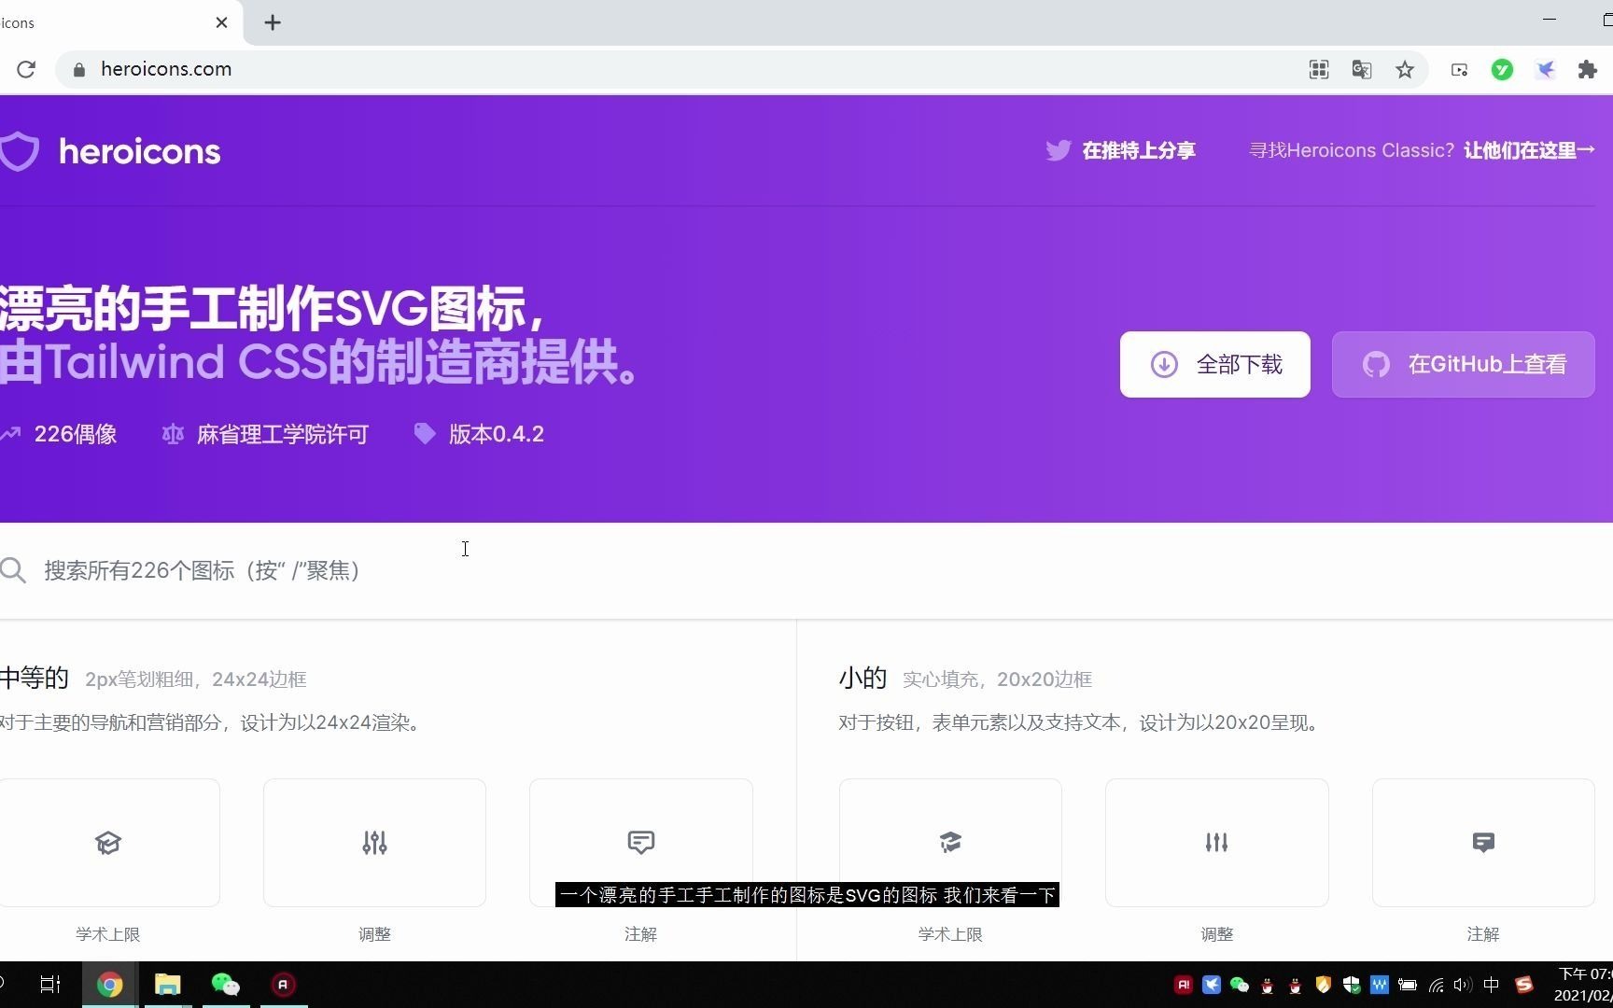Click the 小的 section heading
The image size is (1613, 1008).
tap(863, 678)
